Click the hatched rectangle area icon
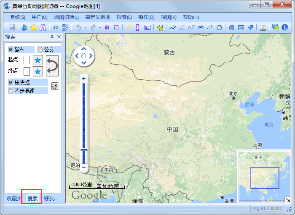Image resolution: width=295 pixels, height=215 pixels. point(241,27)
